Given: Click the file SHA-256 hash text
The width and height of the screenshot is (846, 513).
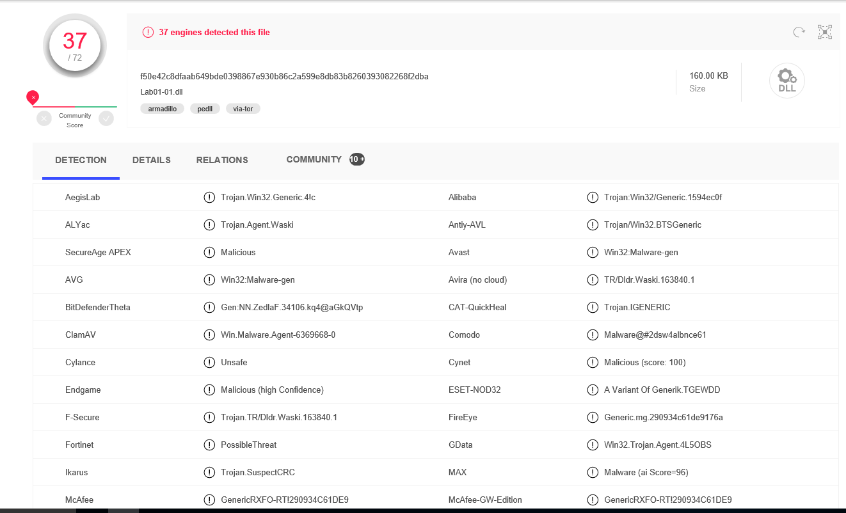Looking at the screenshot, I should point(284,76).
